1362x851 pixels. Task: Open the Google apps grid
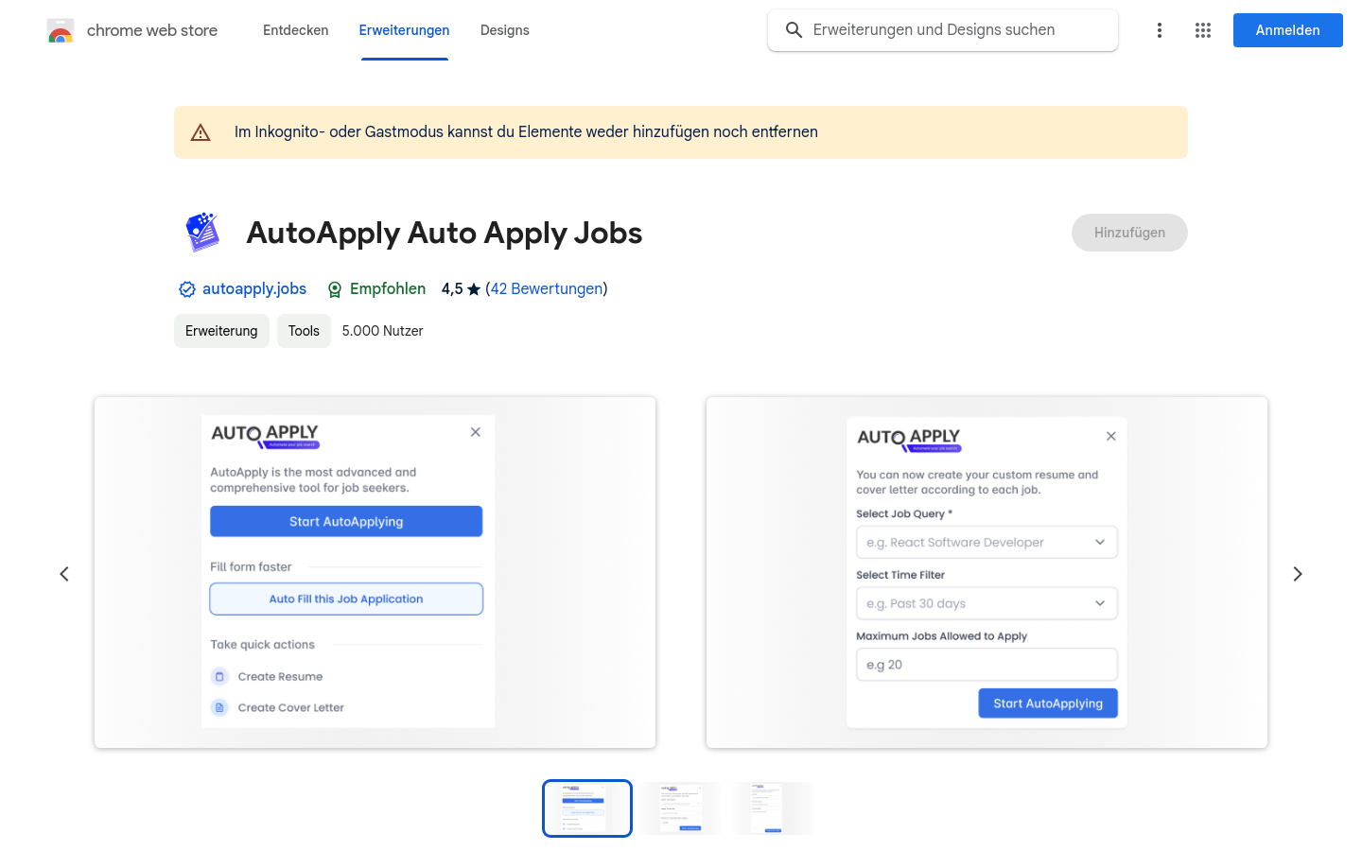pyautogui.click(x=1203, y=30)
